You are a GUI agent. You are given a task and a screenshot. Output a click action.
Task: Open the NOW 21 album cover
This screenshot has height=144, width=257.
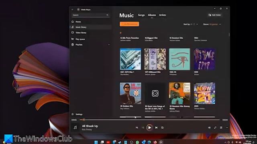[x=204, y=93]
